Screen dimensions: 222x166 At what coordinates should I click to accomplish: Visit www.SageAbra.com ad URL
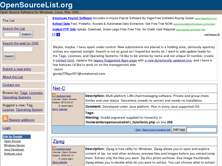[206, 18]
